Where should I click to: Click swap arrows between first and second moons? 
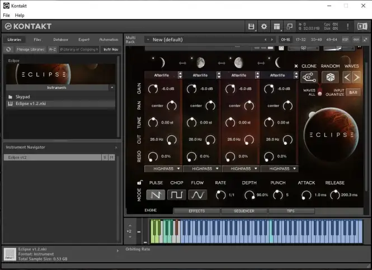(182, 63)
